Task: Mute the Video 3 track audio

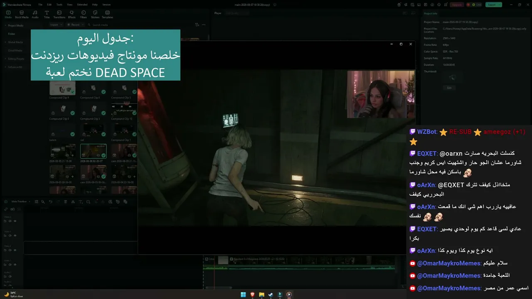Action: click(11, 235)
